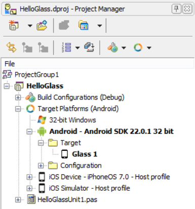Click the Target folder icon
195x209 pixels.
[x=53, y=142]
